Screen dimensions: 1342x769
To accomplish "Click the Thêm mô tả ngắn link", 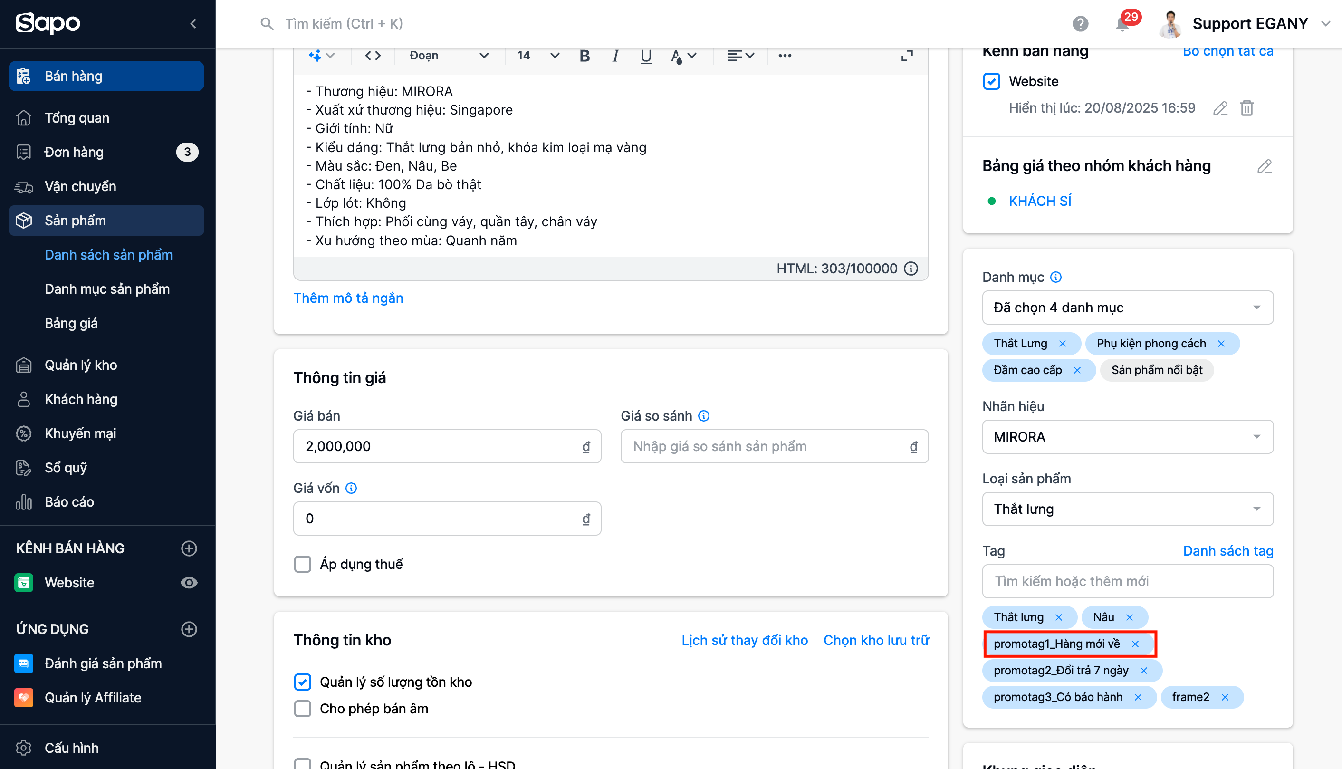I will coord(348,298).
